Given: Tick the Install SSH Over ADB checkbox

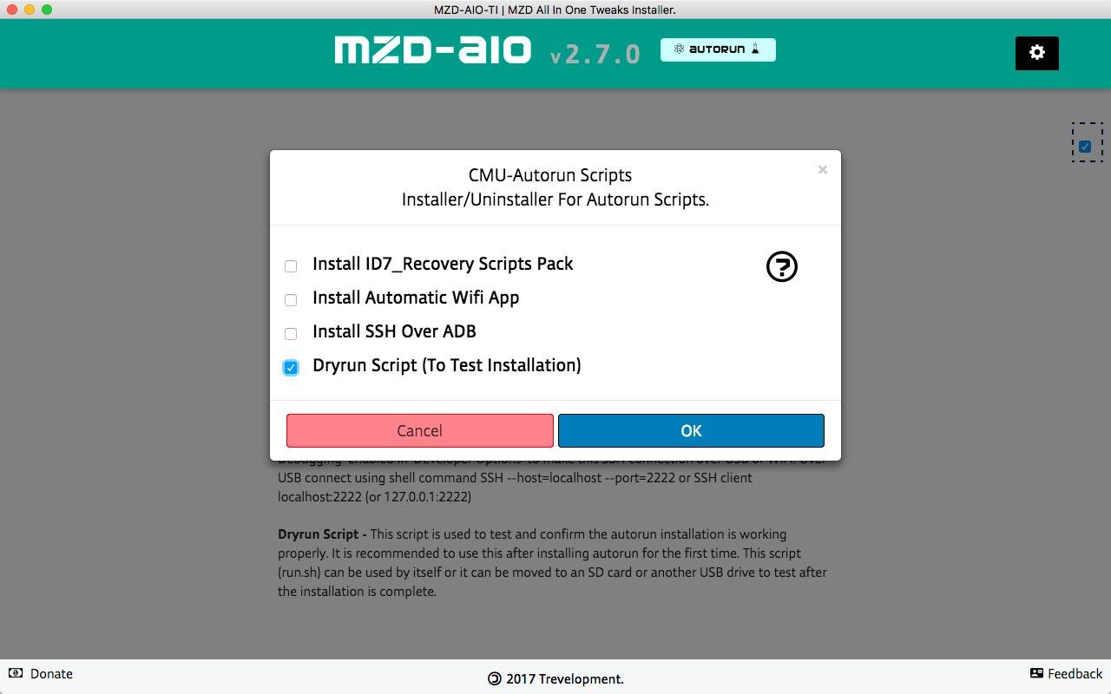Looking at the screenshot, I should coord(291,334).
